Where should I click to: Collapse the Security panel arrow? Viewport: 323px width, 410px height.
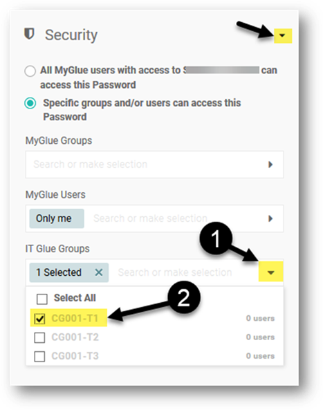tap(282, 35)
